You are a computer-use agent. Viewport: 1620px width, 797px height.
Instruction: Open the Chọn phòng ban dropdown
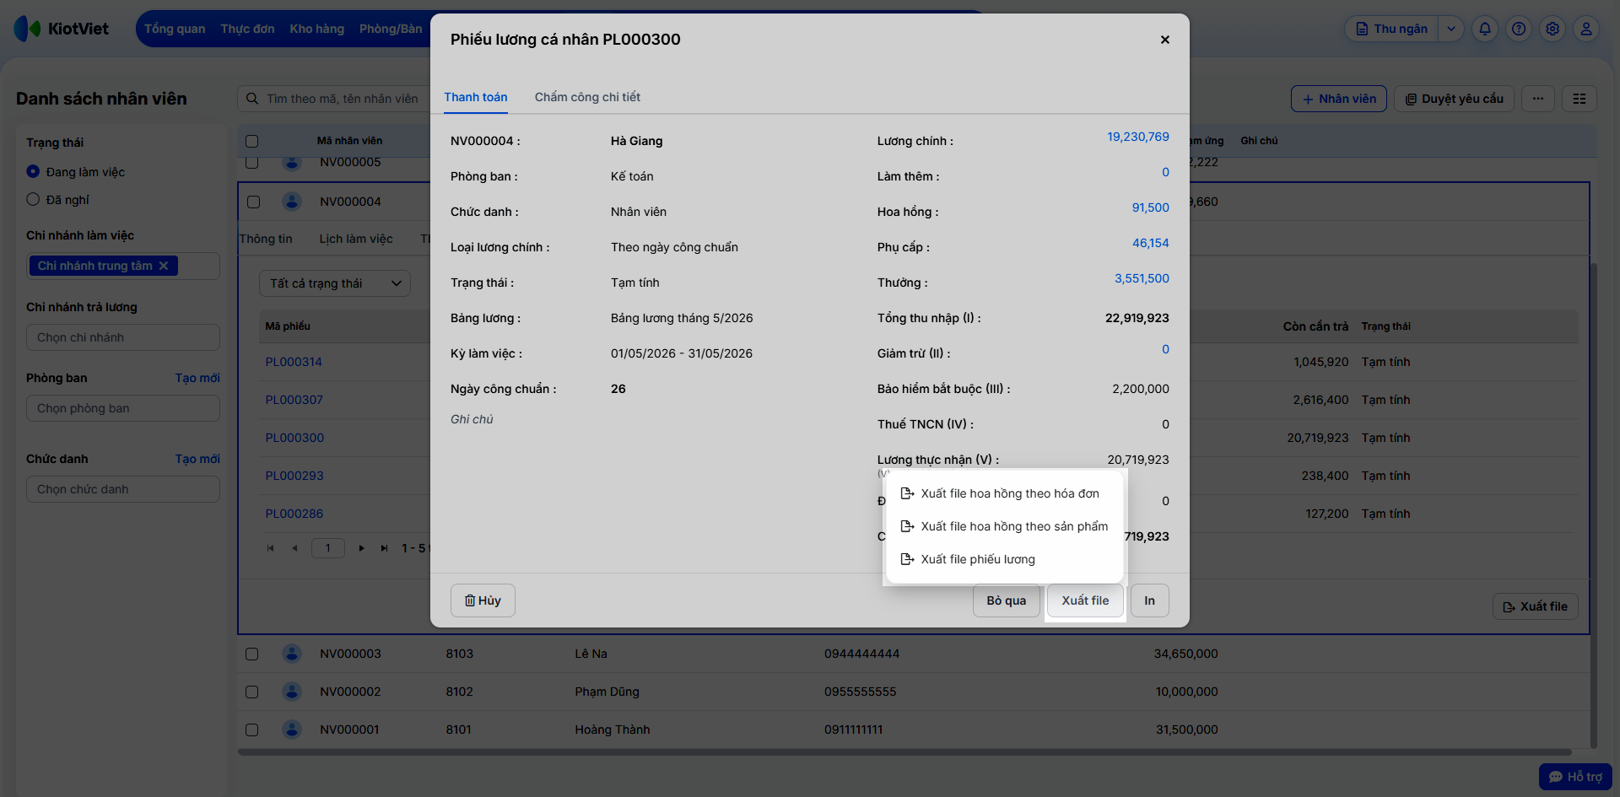(x=123, y=408)
